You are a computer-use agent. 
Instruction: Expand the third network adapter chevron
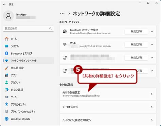[152, 58]
